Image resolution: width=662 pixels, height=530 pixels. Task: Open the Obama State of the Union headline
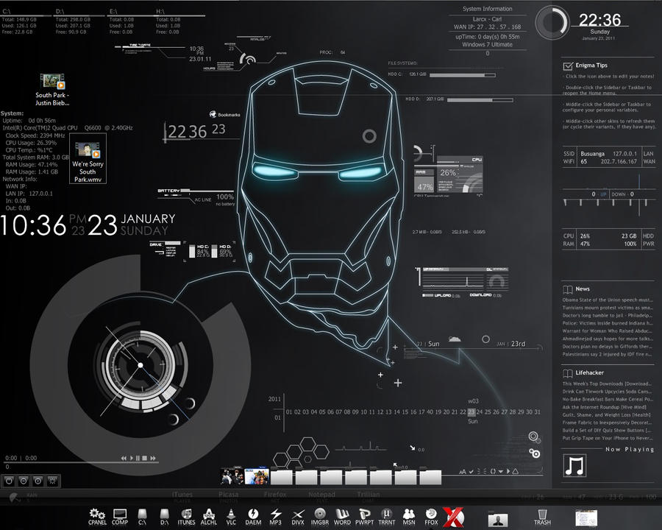pos(608,300)
